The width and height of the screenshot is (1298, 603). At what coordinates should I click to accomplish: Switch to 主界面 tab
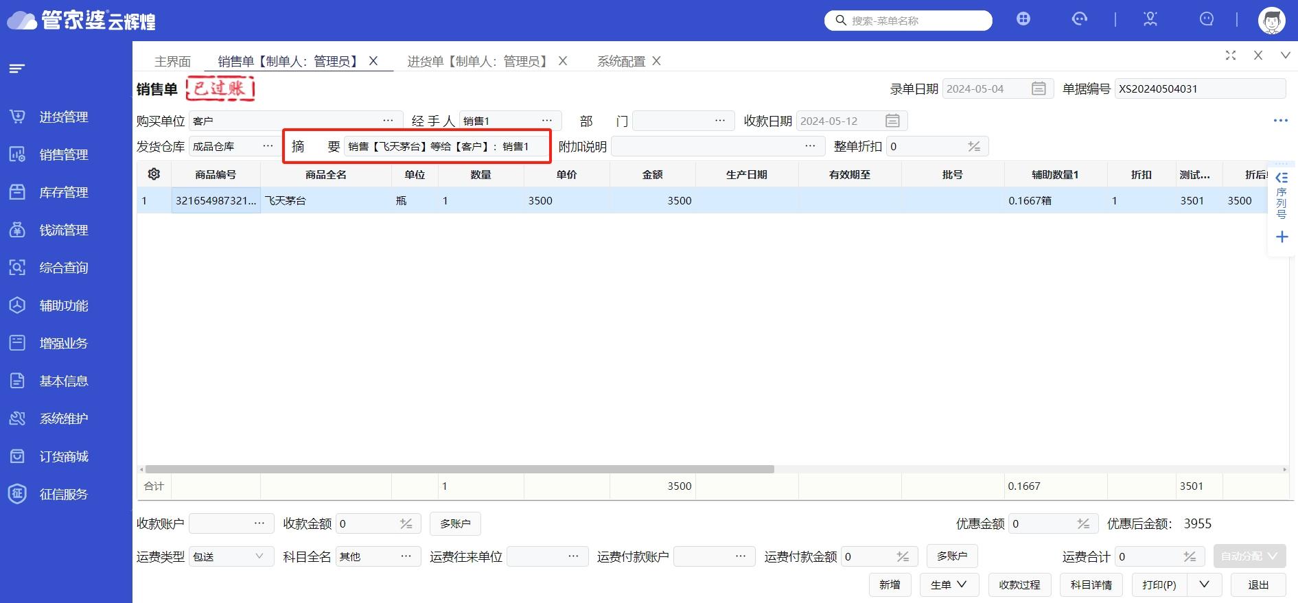172,61
